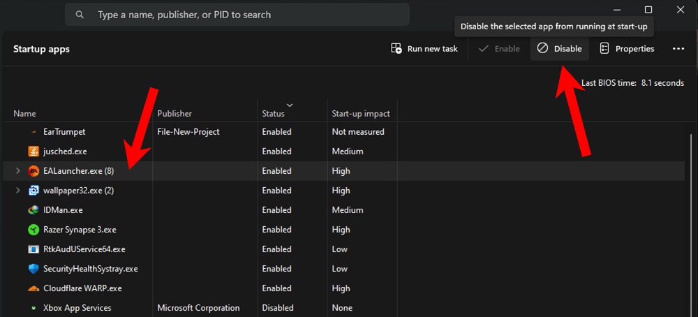Viewport: 698px width, 317px height.
Task: Click the File-New-Project publisher cell
Action: [x=188, y=132]
